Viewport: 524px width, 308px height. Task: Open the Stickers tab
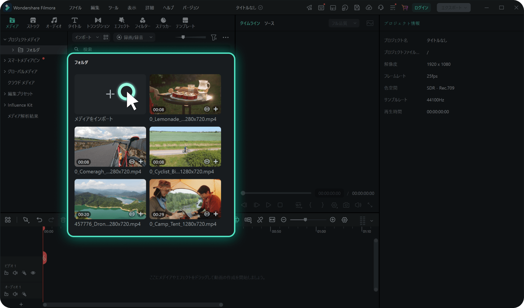[163, 23]
